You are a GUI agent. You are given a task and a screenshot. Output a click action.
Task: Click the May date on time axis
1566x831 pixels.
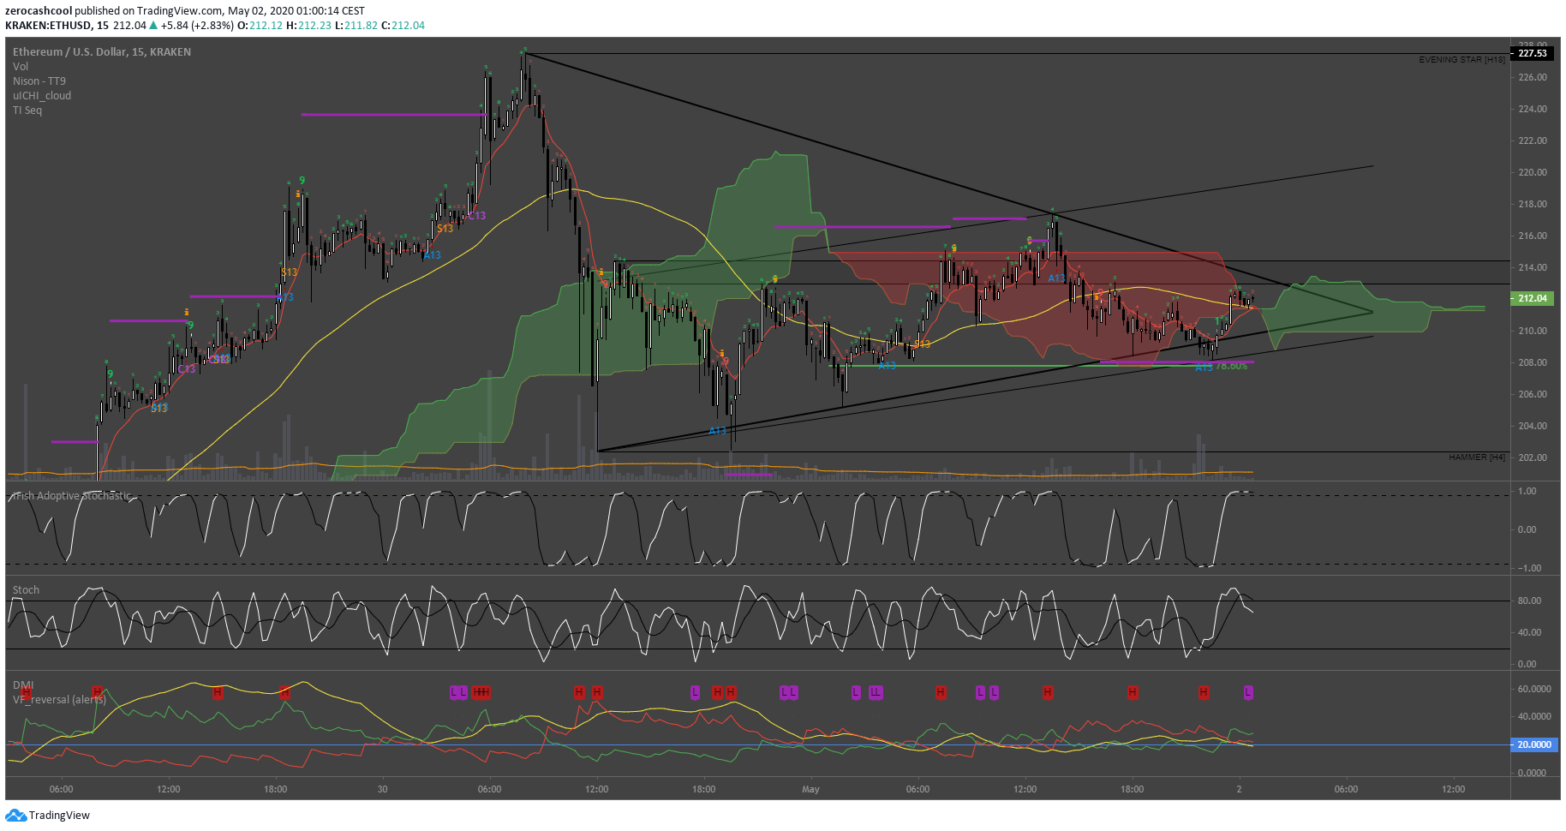click(x=810, y=789)
